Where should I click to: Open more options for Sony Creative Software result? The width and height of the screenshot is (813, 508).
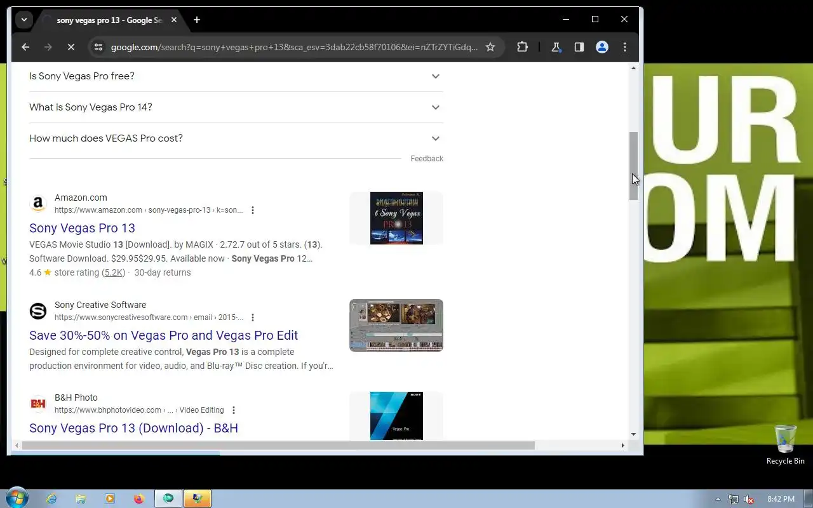(253, 317)
